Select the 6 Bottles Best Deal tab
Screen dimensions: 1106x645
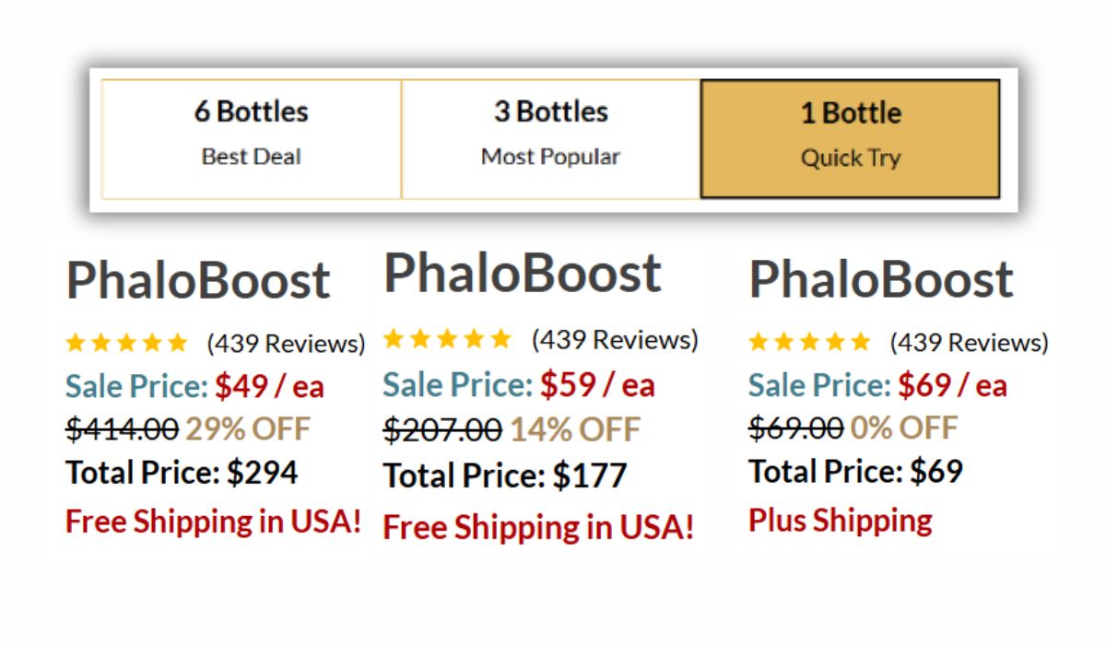(251, 138)
